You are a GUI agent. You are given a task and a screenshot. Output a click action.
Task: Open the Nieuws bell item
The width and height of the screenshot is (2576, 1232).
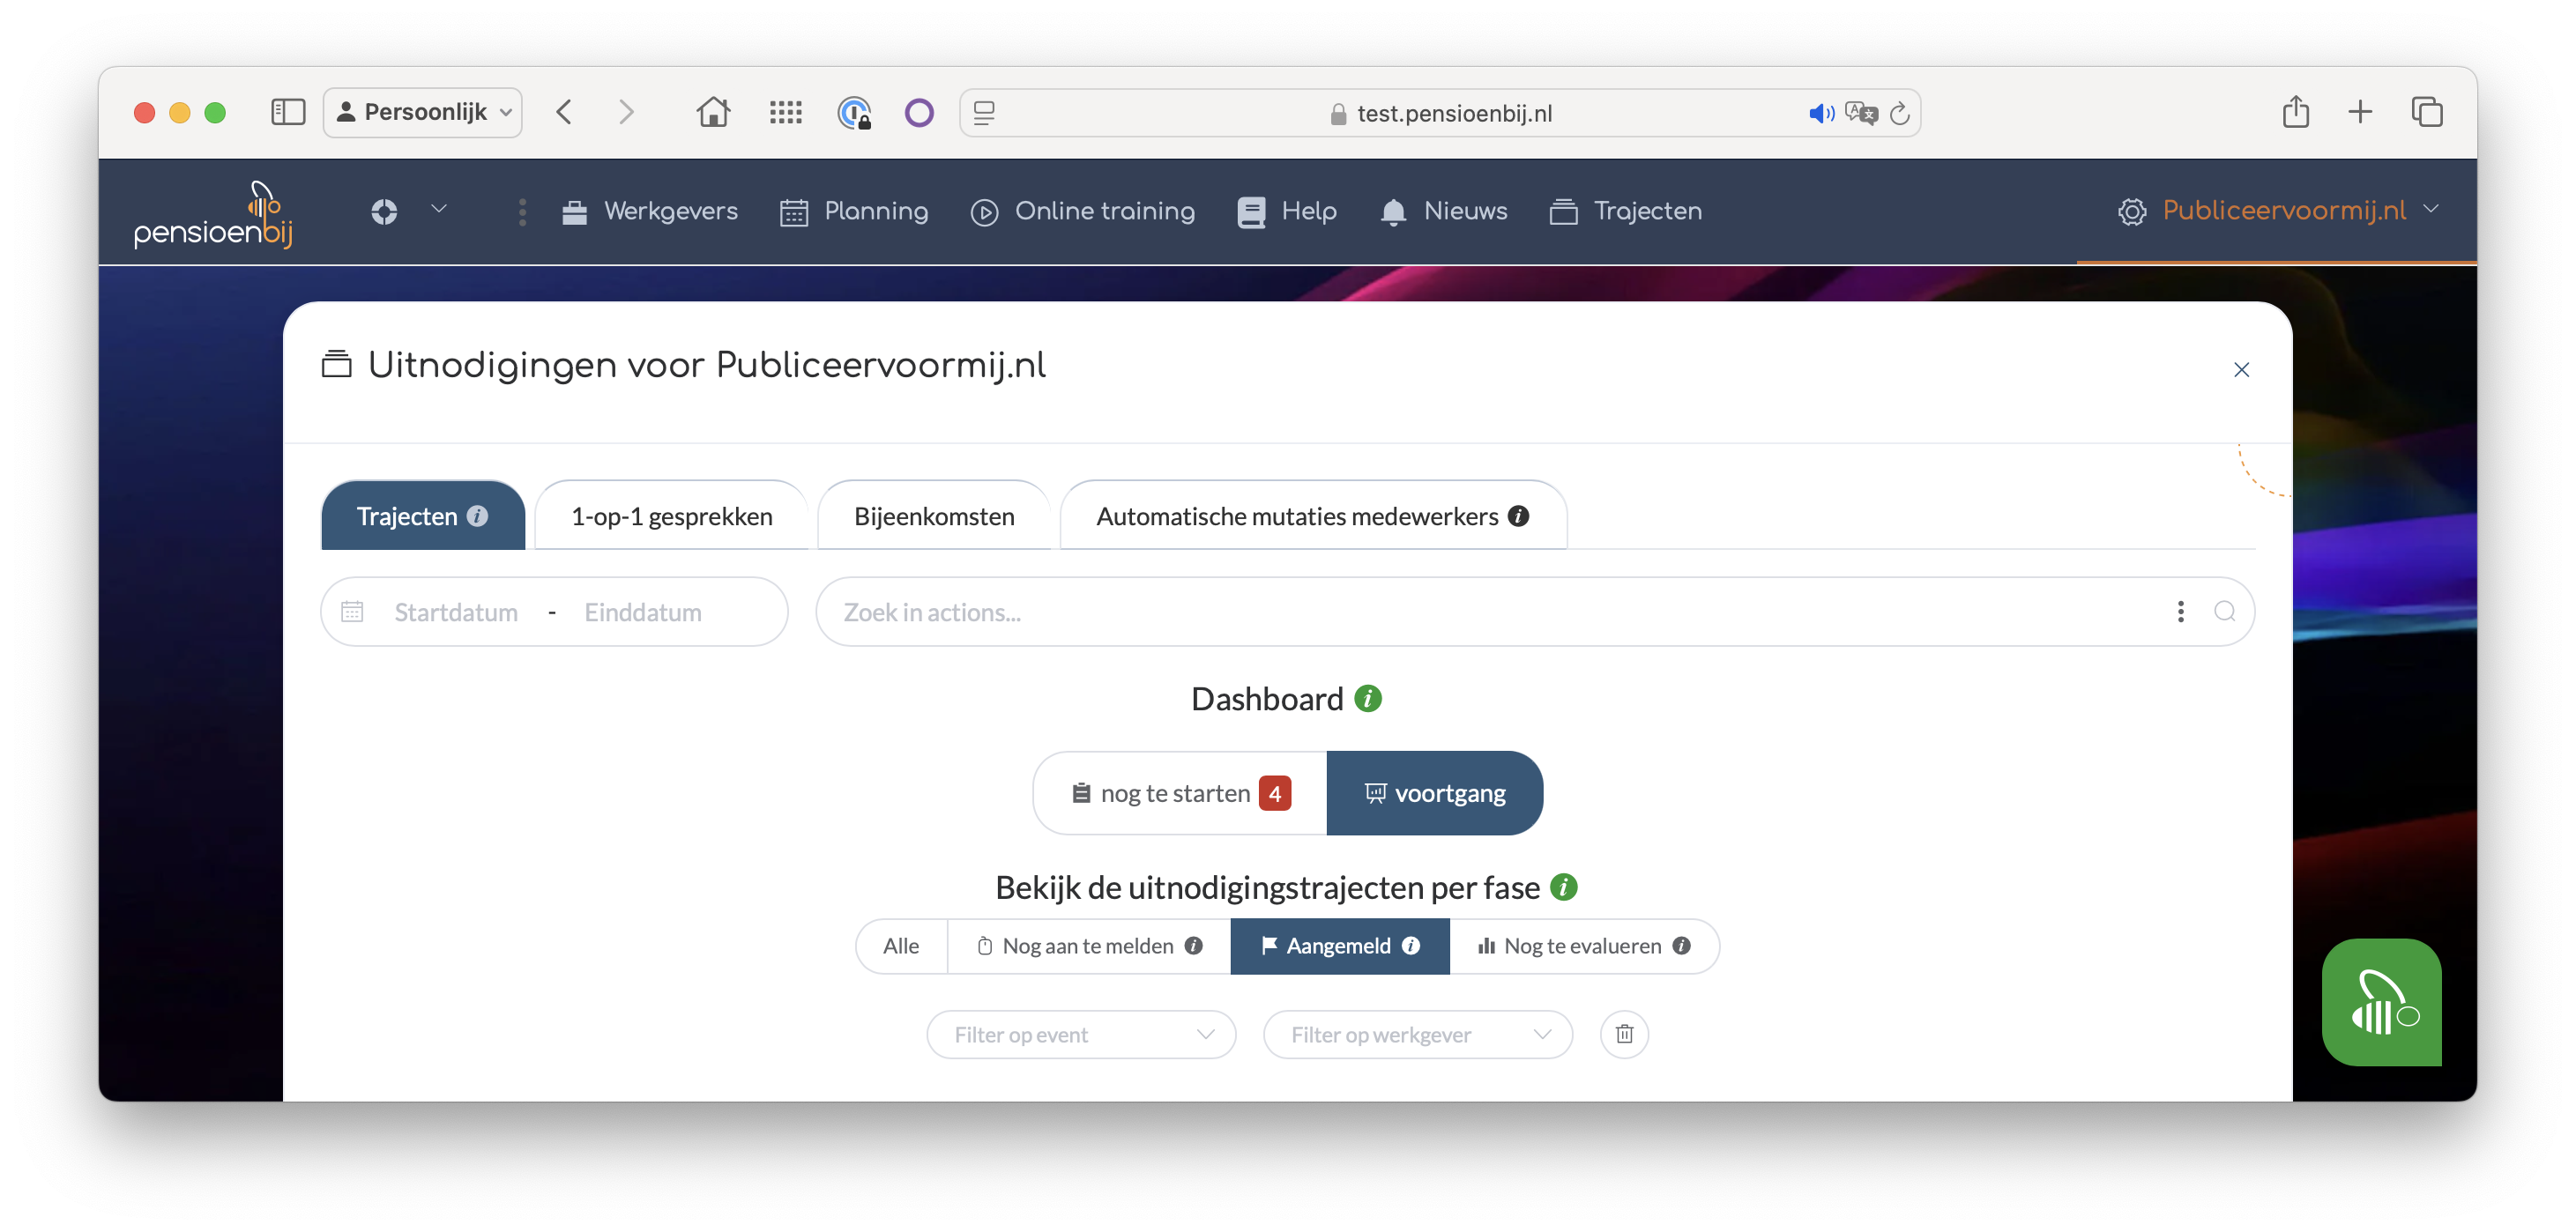tap(1443, 211)
